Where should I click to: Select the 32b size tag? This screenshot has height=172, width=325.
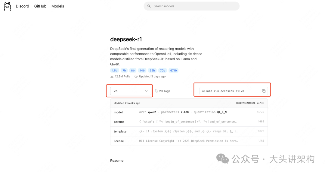pos(152,71)
